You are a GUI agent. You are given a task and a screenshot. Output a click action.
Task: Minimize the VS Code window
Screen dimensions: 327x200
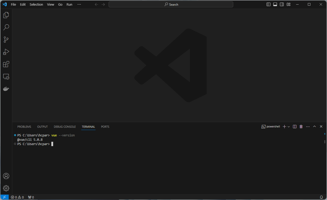coord(297,4)
